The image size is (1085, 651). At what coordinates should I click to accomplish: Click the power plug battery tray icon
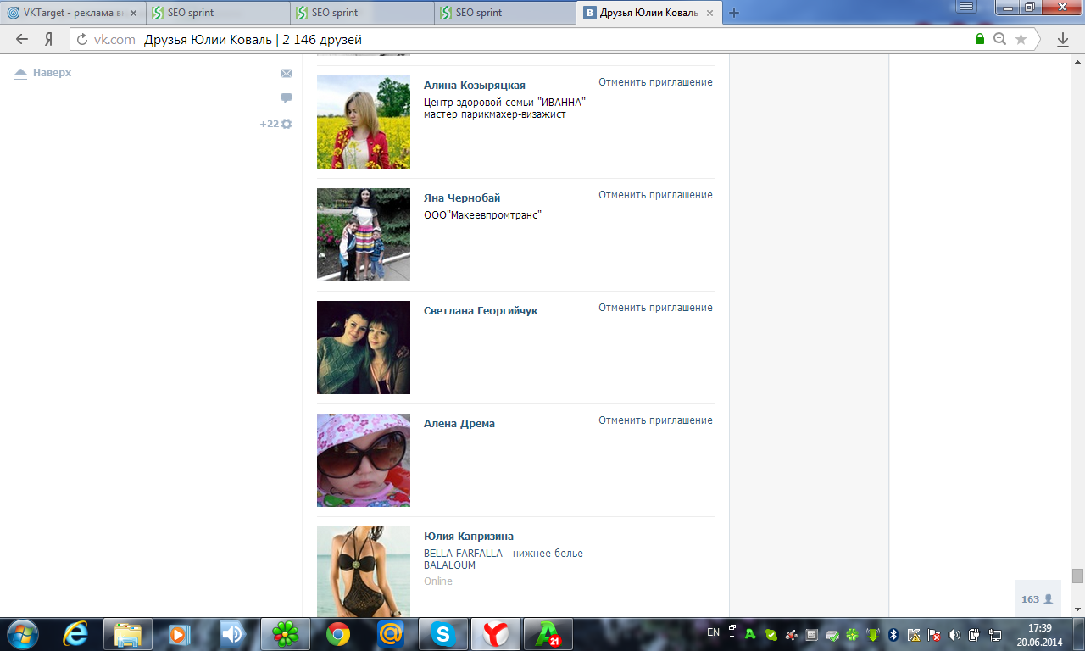(x=974, y=634)
